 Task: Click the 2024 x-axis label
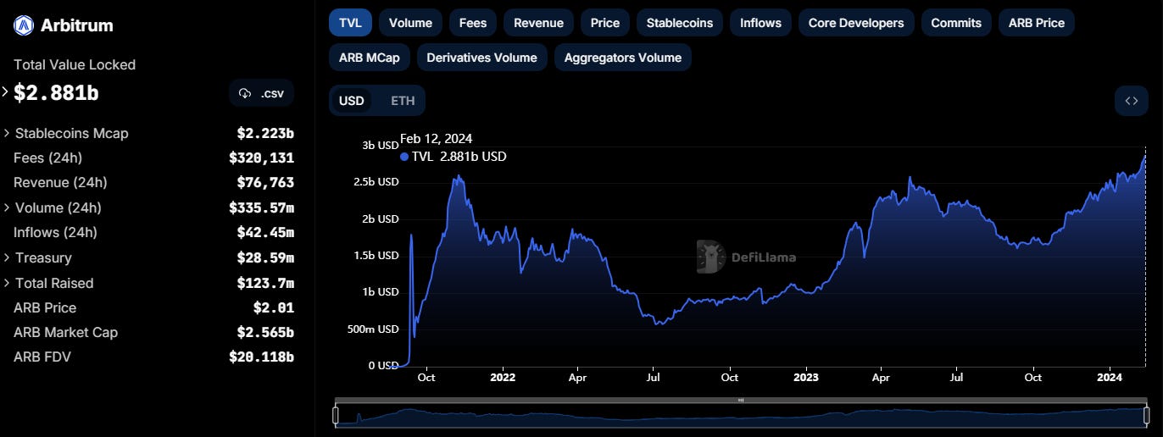tap(1110, 378)
